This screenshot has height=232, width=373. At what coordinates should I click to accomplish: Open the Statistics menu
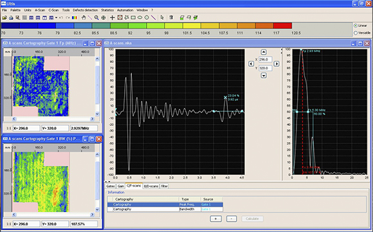tap(107, 10)
